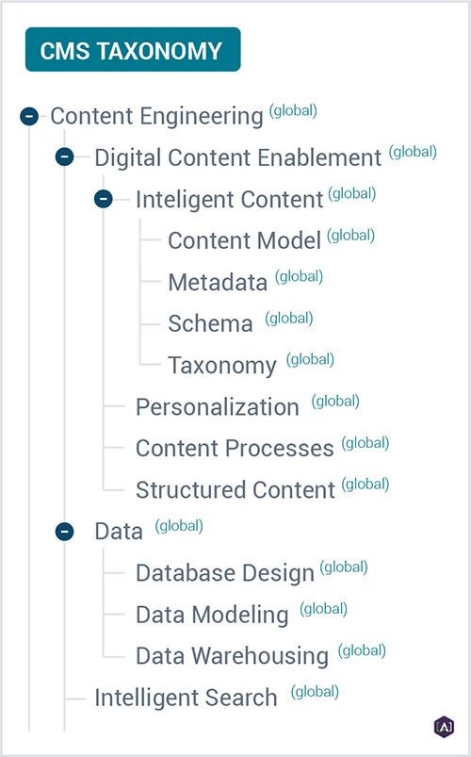Viewport: 471px width, 757px height.
Task: Select the Intelligent Search item
Action: 186,698
